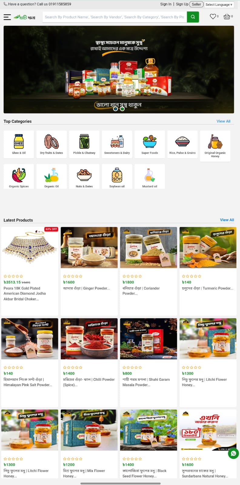Open the Pickle & Chutney category icon

tap(84, 141)
